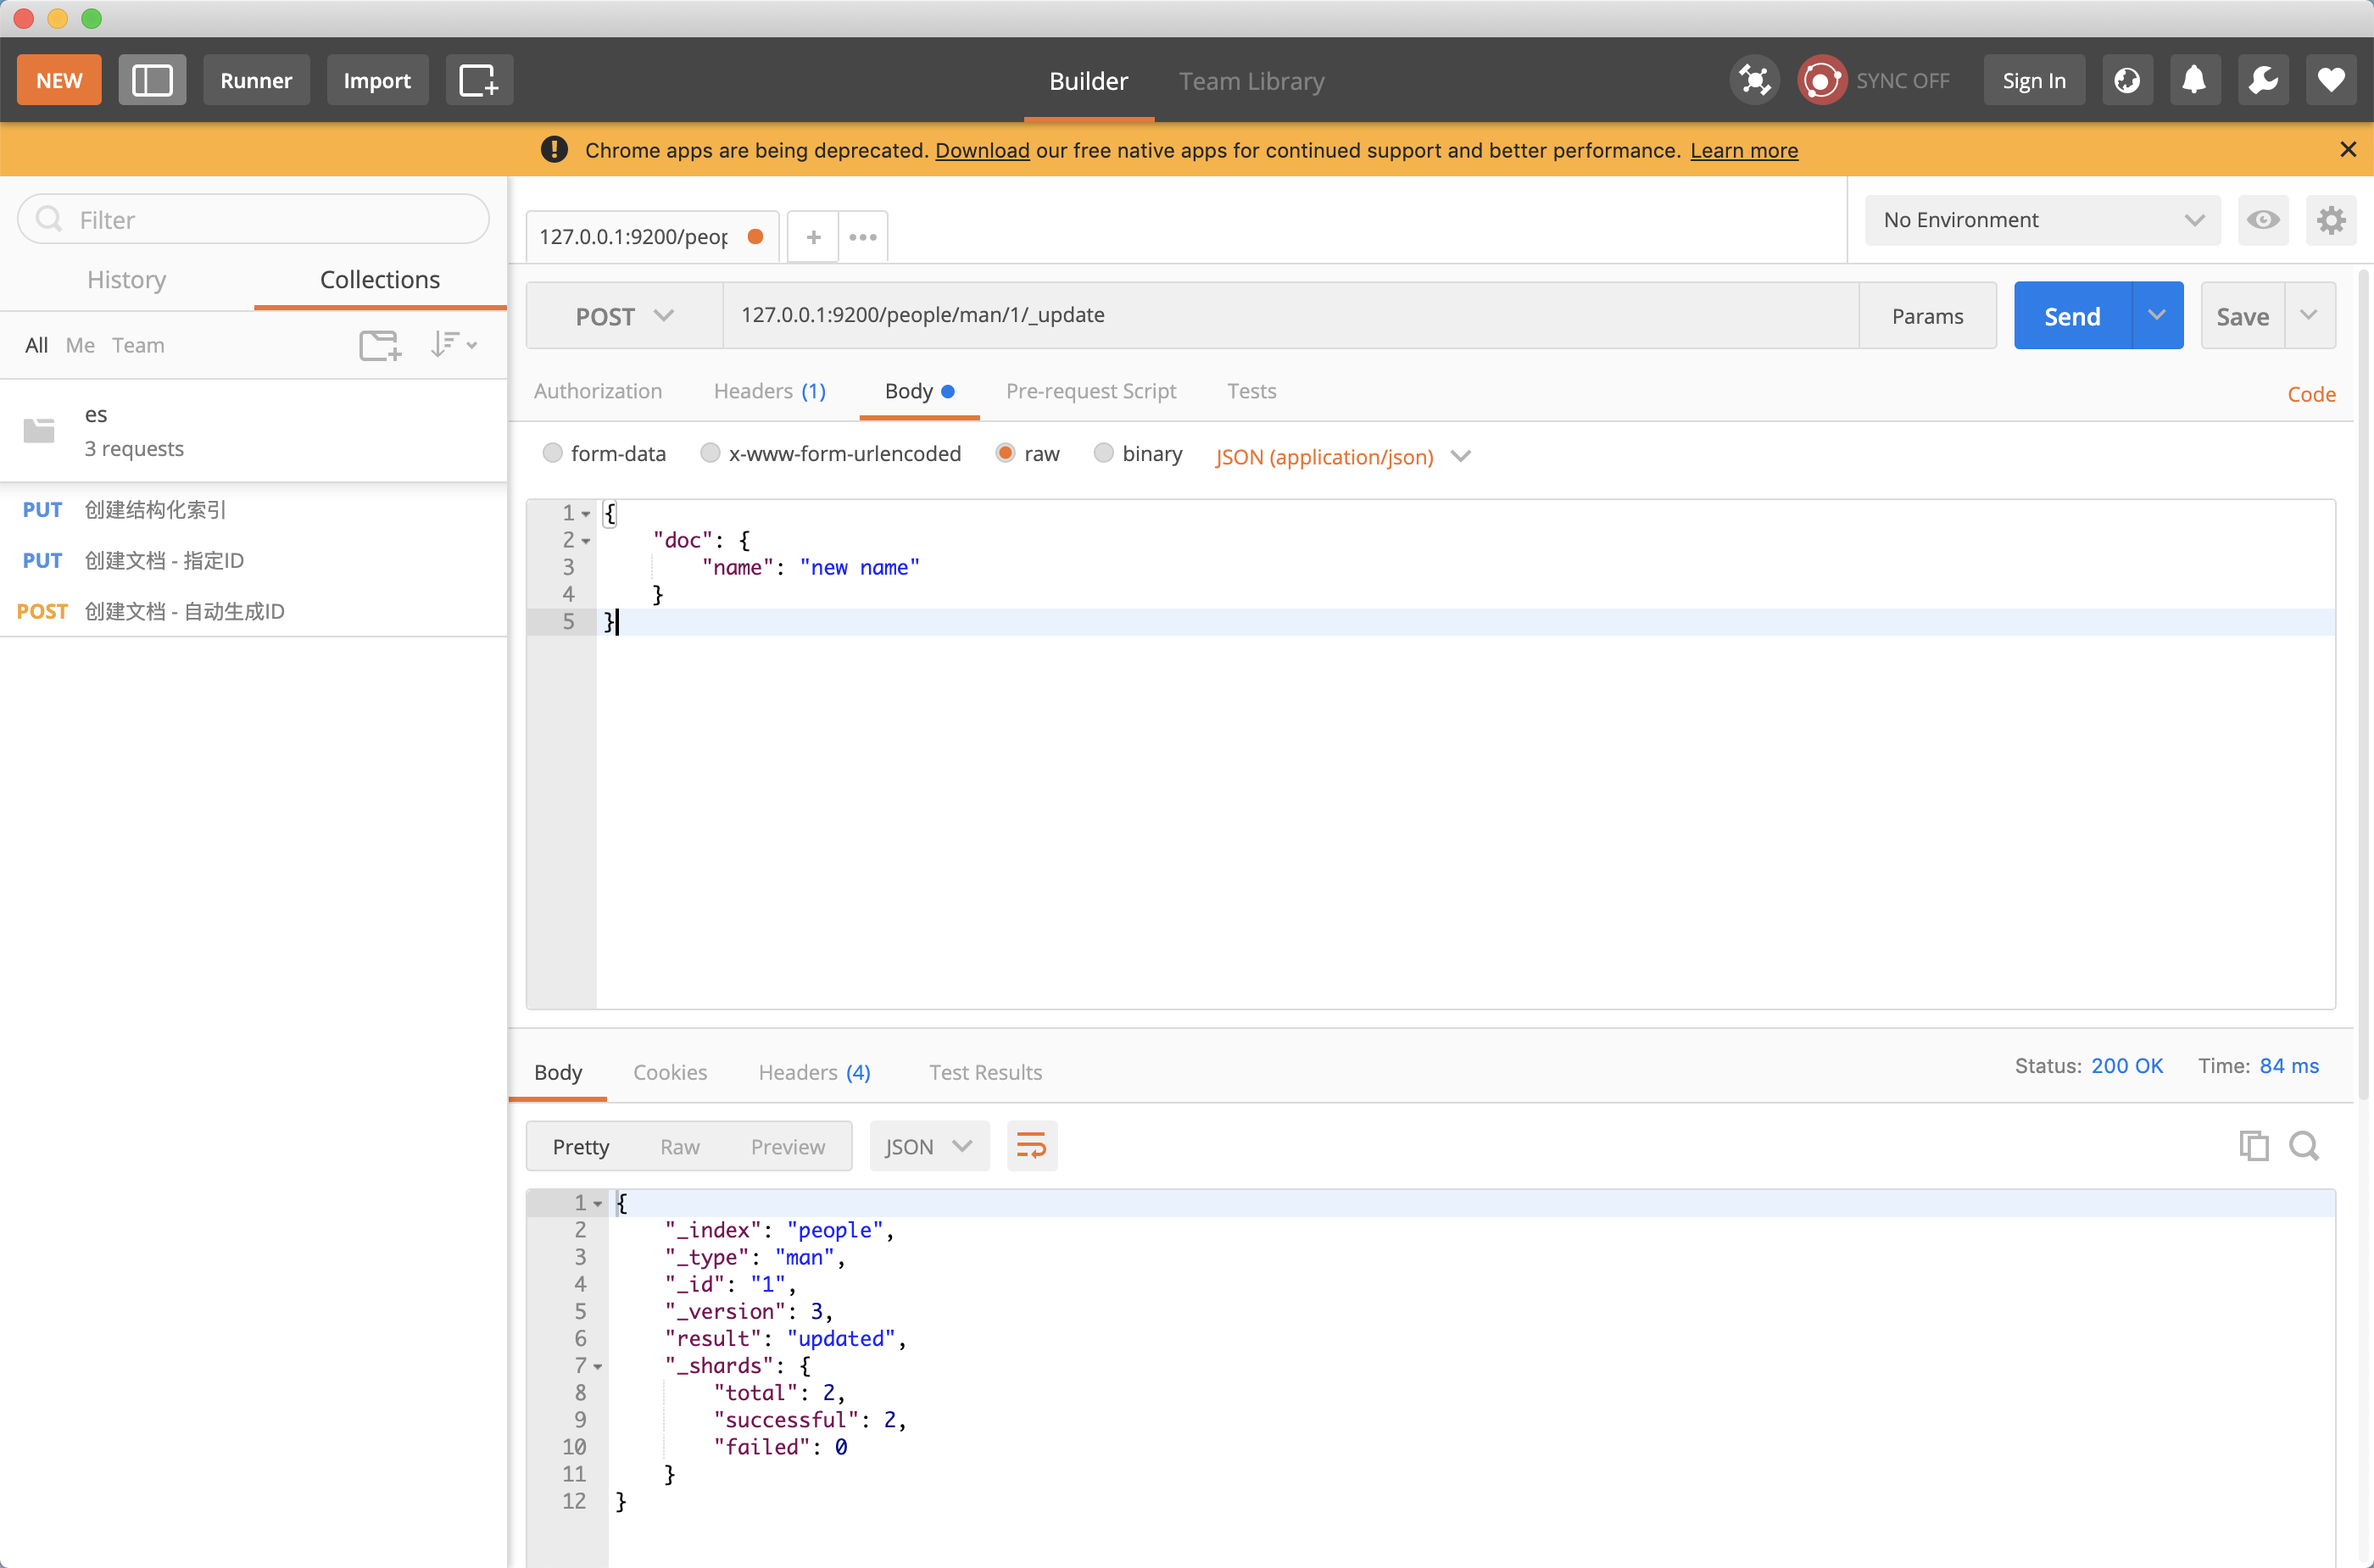
Task: Click the request URL field
Action: pyautogui.click(x=1289, y=315)
